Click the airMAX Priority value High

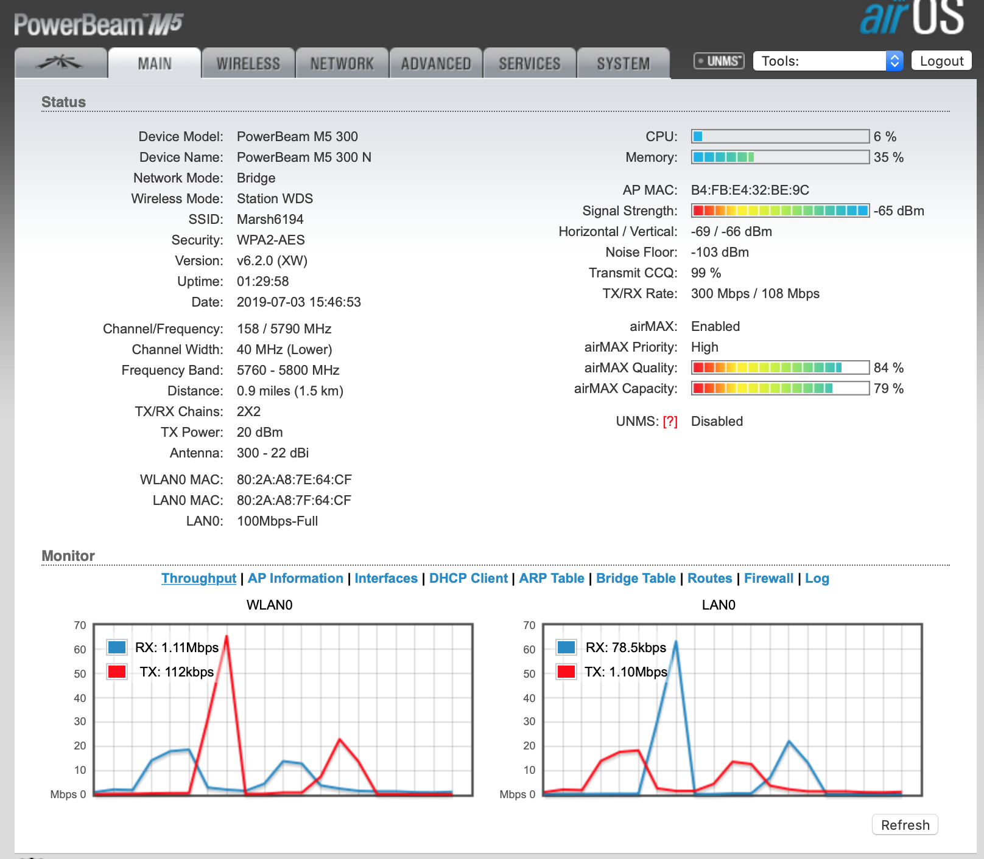tap(705, 347)
